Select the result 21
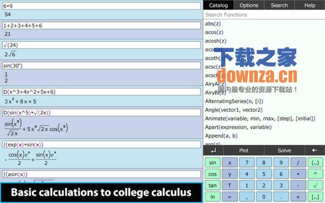Image resolution: width=325 pixels, height=203 pixels. pos(8,34)
